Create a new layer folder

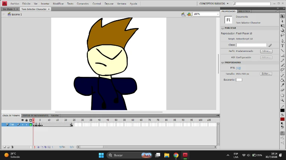8,147
